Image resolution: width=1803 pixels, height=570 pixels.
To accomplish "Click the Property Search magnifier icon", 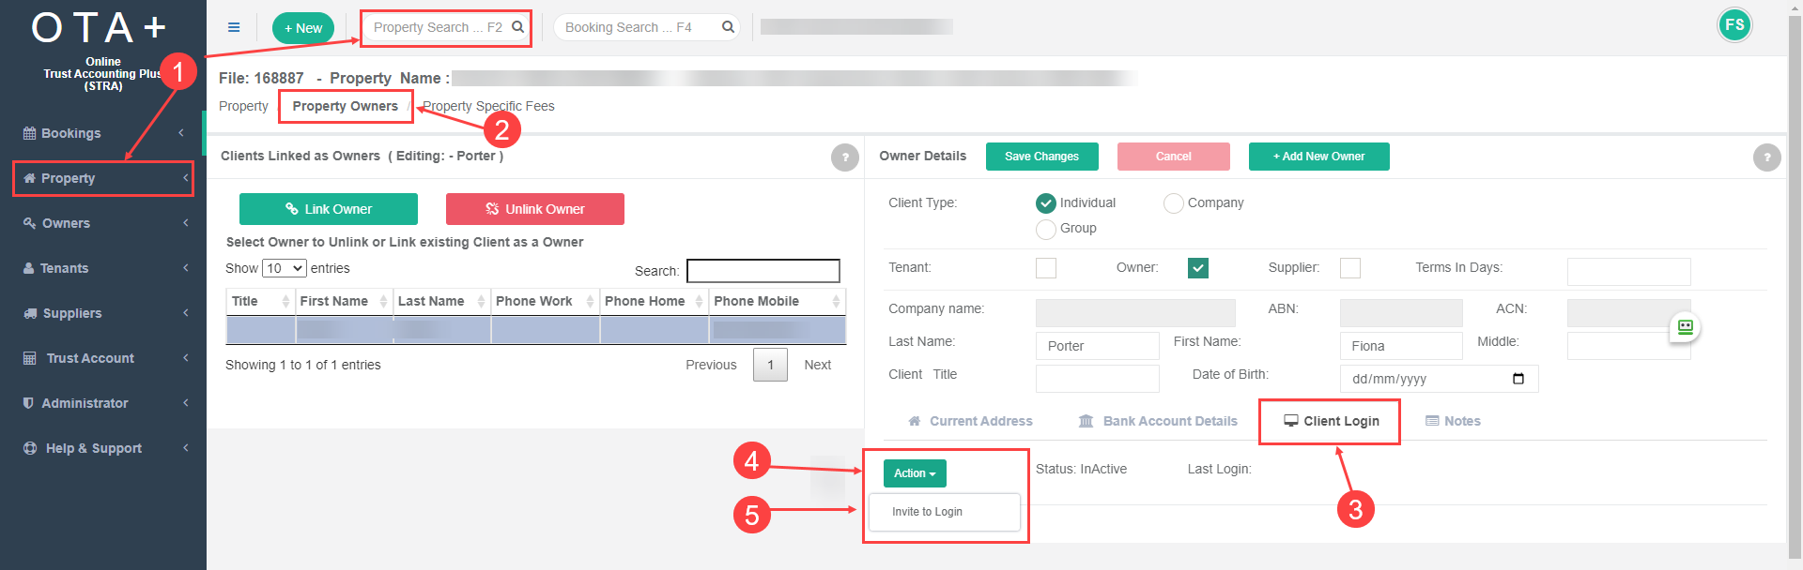I will [517, 27].
